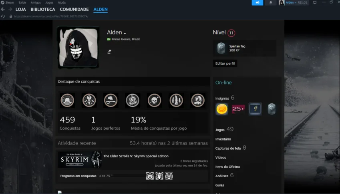This screenshot has height=194, width=340.
Task: Click the Steam logo menu icon
Action: click(2, 2)
